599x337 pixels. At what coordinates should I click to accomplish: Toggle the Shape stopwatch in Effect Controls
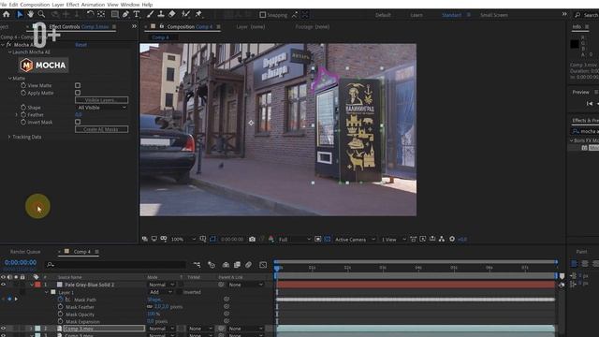(x=23, y=108)
